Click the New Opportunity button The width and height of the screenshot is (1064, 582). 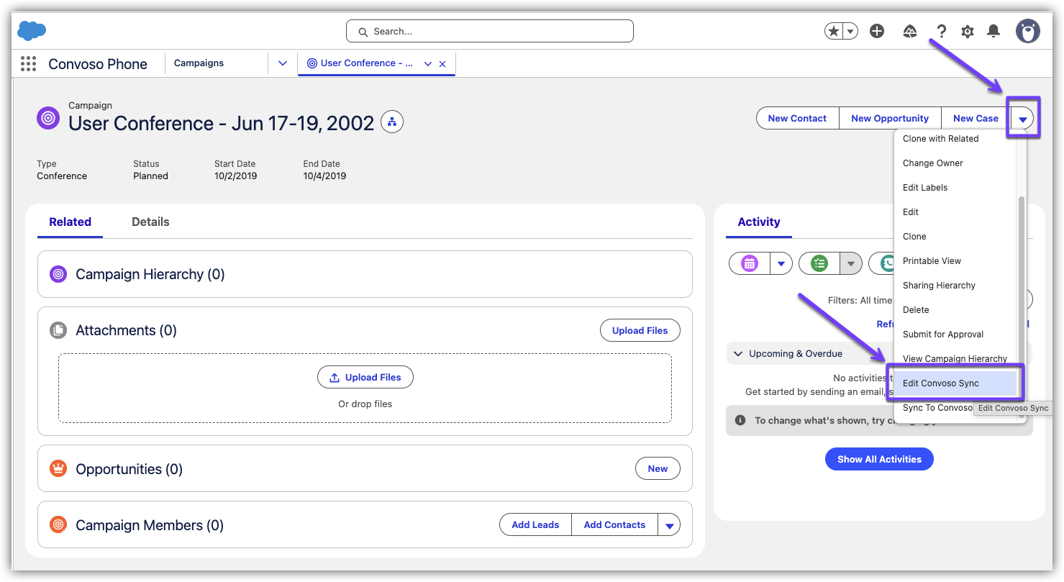[889, 118]
